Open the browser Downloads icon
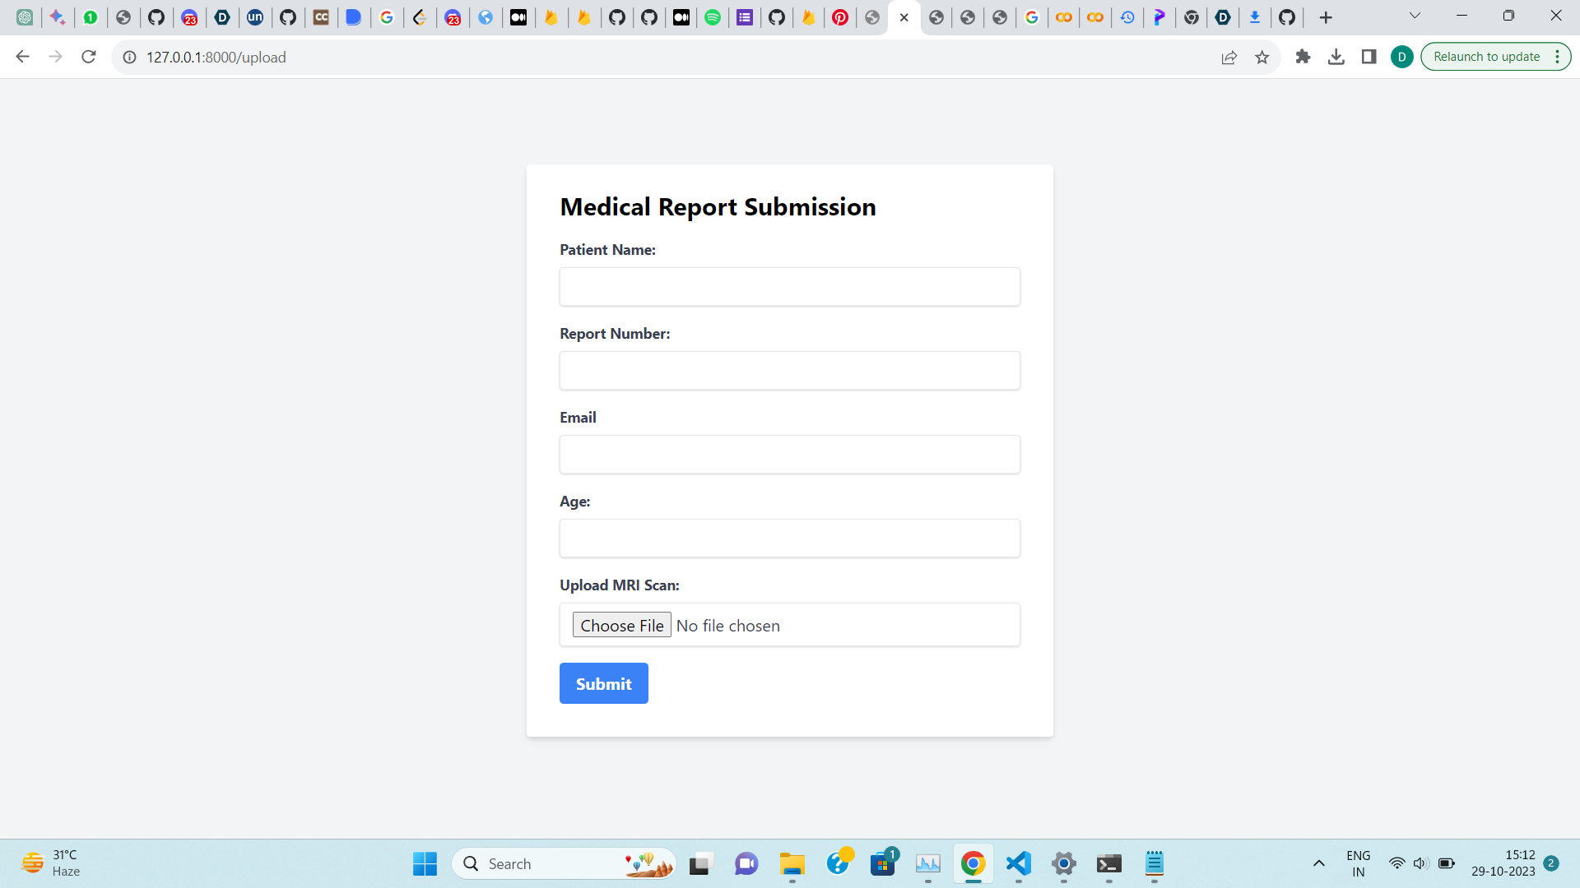Viewport: 1580px width, 888px height. [x=1336, y=57]
